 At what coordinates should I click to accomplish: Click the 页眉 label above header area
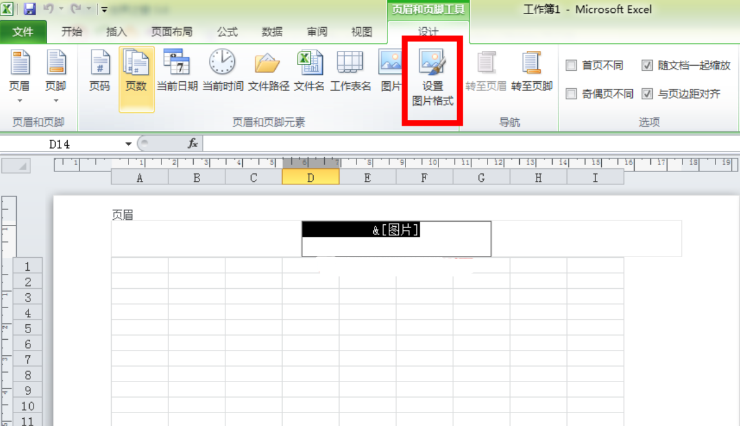(x=123, y=215)
